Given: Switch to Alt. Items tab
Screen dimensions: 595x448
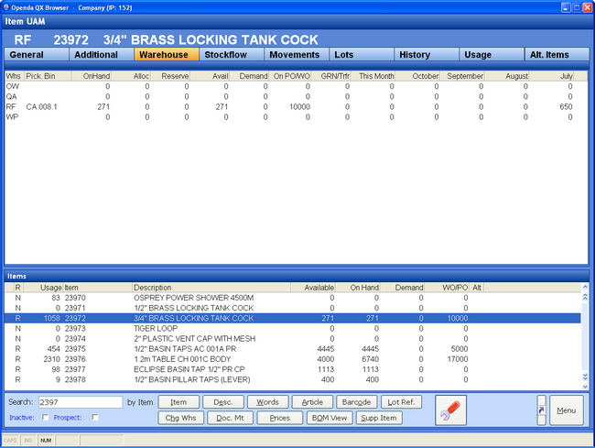Looking at the screenshot, I should tap(557, 54).
